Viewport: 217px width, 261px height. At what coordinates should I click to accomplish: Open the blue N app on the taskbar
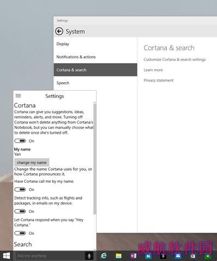pyautogui.click(x=148, y=256)
